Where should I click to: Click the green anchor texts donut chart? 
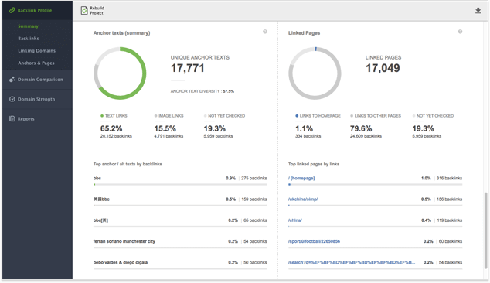click(120, 73)
